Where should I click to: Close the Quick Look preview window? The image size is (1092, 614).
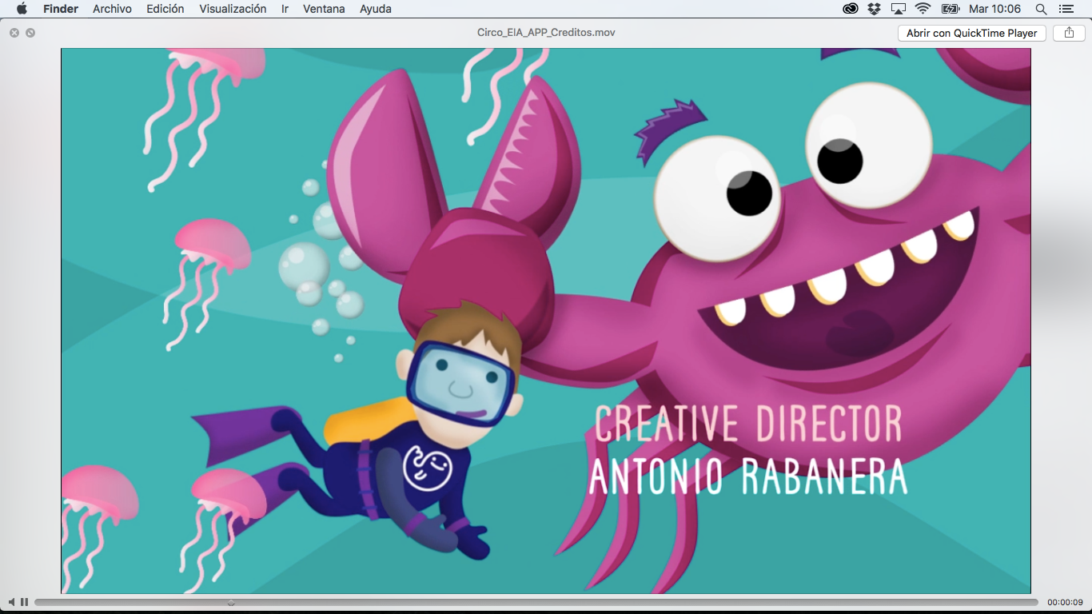[x=14, y=33]
